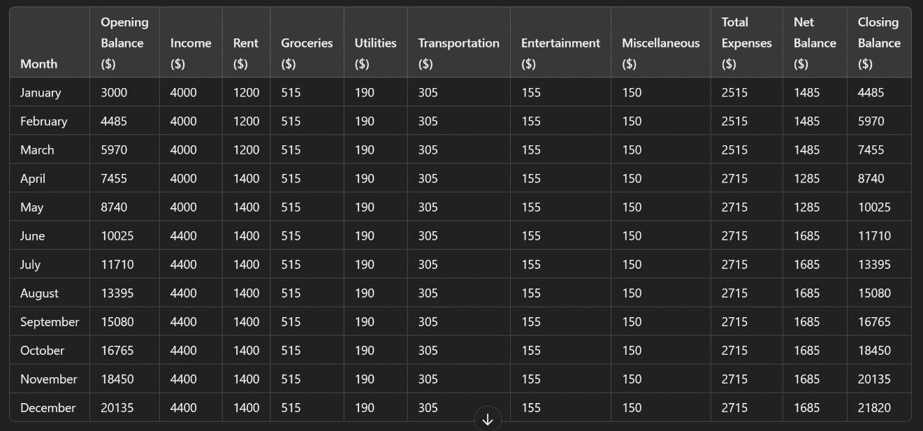Image resolution: width=923 pixels, height=431 pixels.
Task: Select May closing balance 10025
Action: [x=874, y=207]
